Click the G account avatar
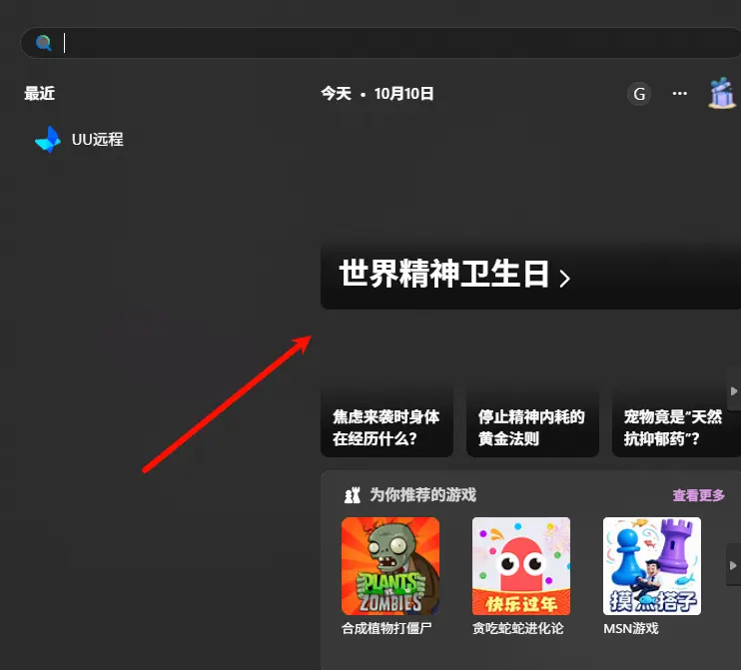This screenshot has height=670, width=741. (x=638, y=94)
